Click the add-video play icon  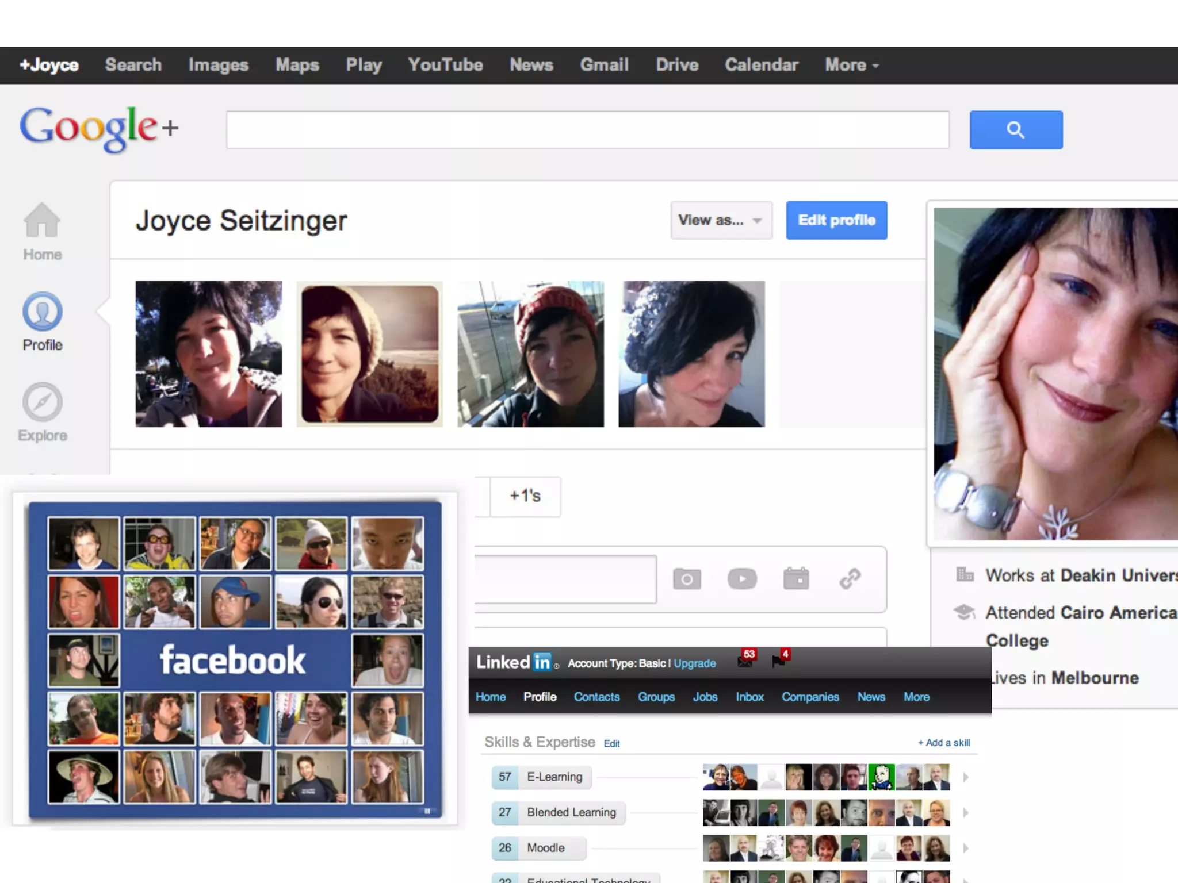coord(742,579)
